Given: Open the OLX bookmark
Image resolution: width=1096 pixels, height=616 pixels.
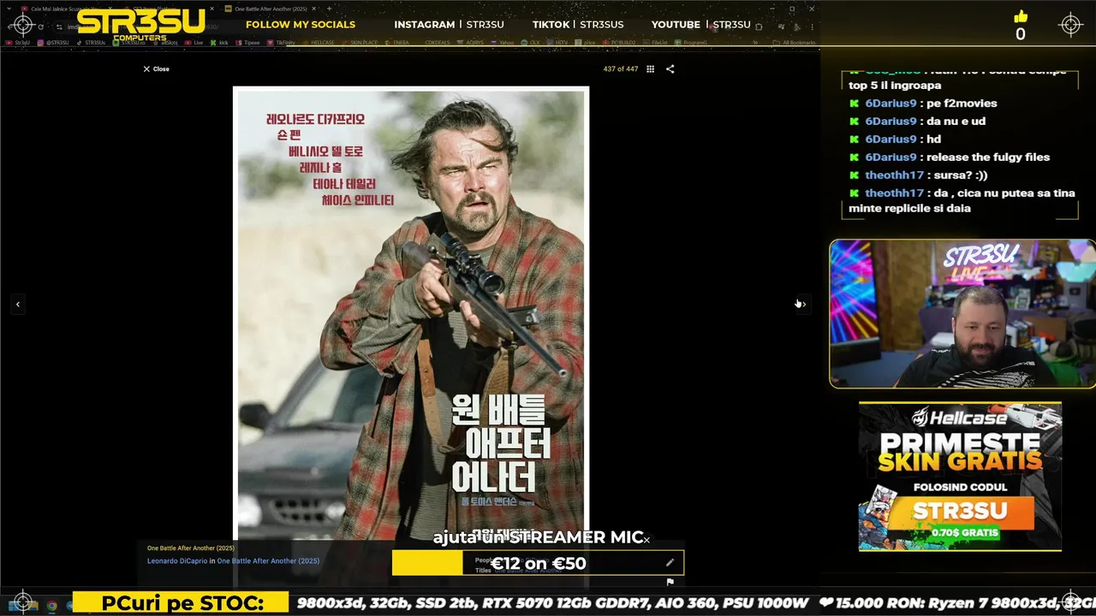Looking at the screenshot, I should click(x=531, y=43).
